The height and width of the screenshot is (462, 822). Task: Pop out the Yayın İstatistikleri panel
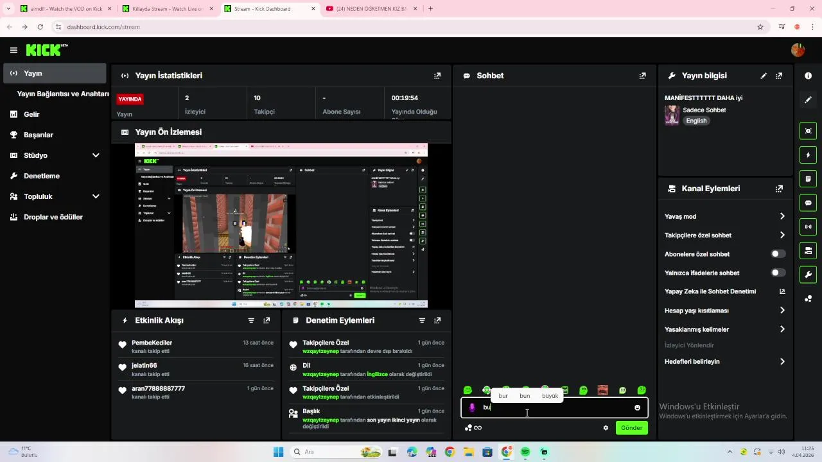437,76
